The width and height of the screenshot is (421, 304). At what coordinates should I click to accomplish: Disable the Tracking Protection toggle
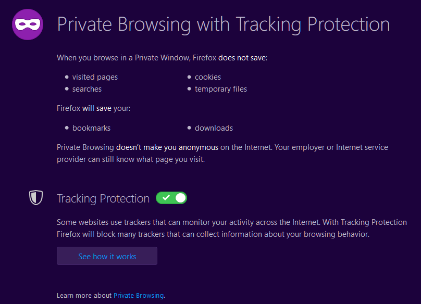pyautogui.click(x=171, y=198)
